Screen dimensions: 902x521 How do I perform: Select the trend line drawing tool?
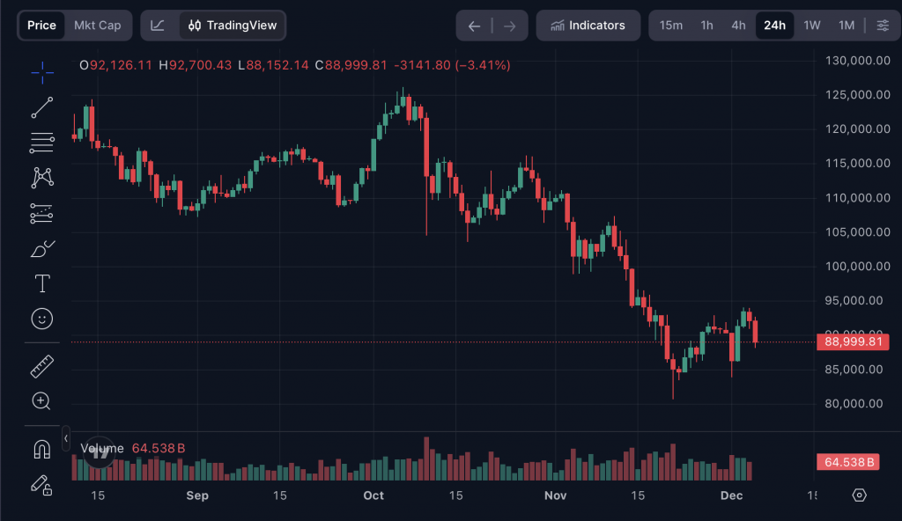click(42, 107)
